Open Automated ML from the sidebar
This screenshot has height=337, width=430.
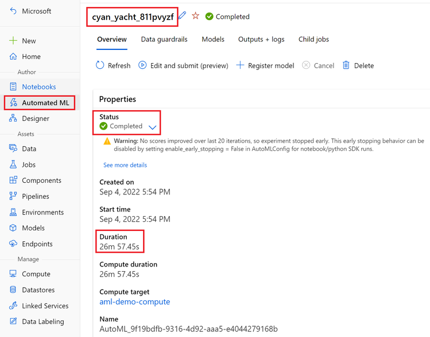40,103
